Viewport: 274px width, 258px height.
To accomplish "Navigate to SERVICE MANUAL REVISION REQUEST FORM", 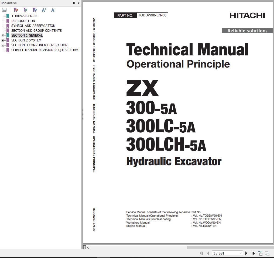I will pos(45,50).
